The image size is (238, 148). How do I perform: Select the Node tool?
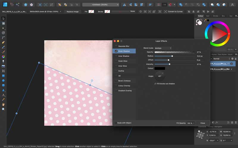[3, 28]
